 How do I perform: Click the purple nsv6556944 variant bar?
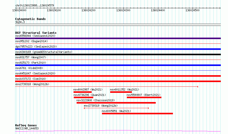[x=118, y=38]
